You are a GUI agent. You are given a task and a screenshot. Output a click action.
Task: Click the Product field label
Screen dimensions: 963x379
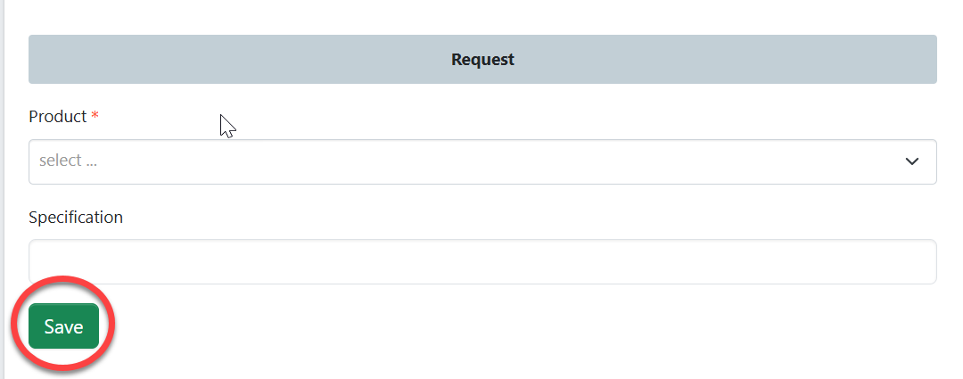coord(57,117)
